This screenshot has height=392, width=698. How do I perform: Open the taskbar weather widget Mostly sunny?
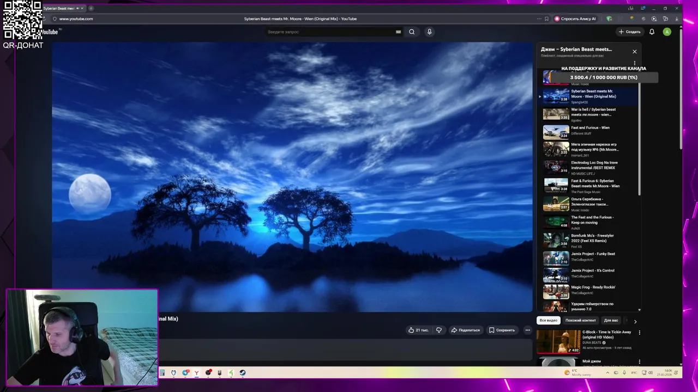pyautogui.click(x=578, y=373)
